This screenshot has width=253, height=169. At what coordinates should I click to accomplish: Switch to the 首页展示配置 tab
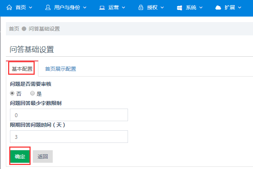(60, 69)
